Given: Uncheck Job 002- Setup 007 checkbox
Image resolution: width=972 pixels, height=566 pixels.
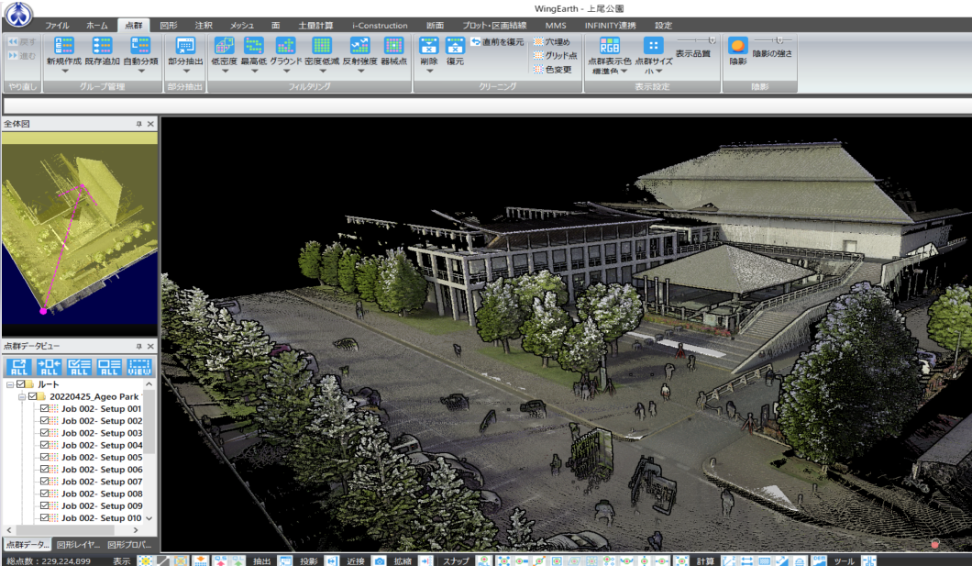Looking at the screenshot, I should coord(45,482).
